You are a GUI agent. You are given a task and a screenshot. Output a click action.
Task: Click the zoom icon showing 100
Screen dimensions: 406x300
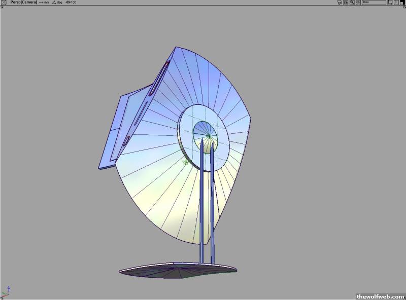tap(71, 3)
